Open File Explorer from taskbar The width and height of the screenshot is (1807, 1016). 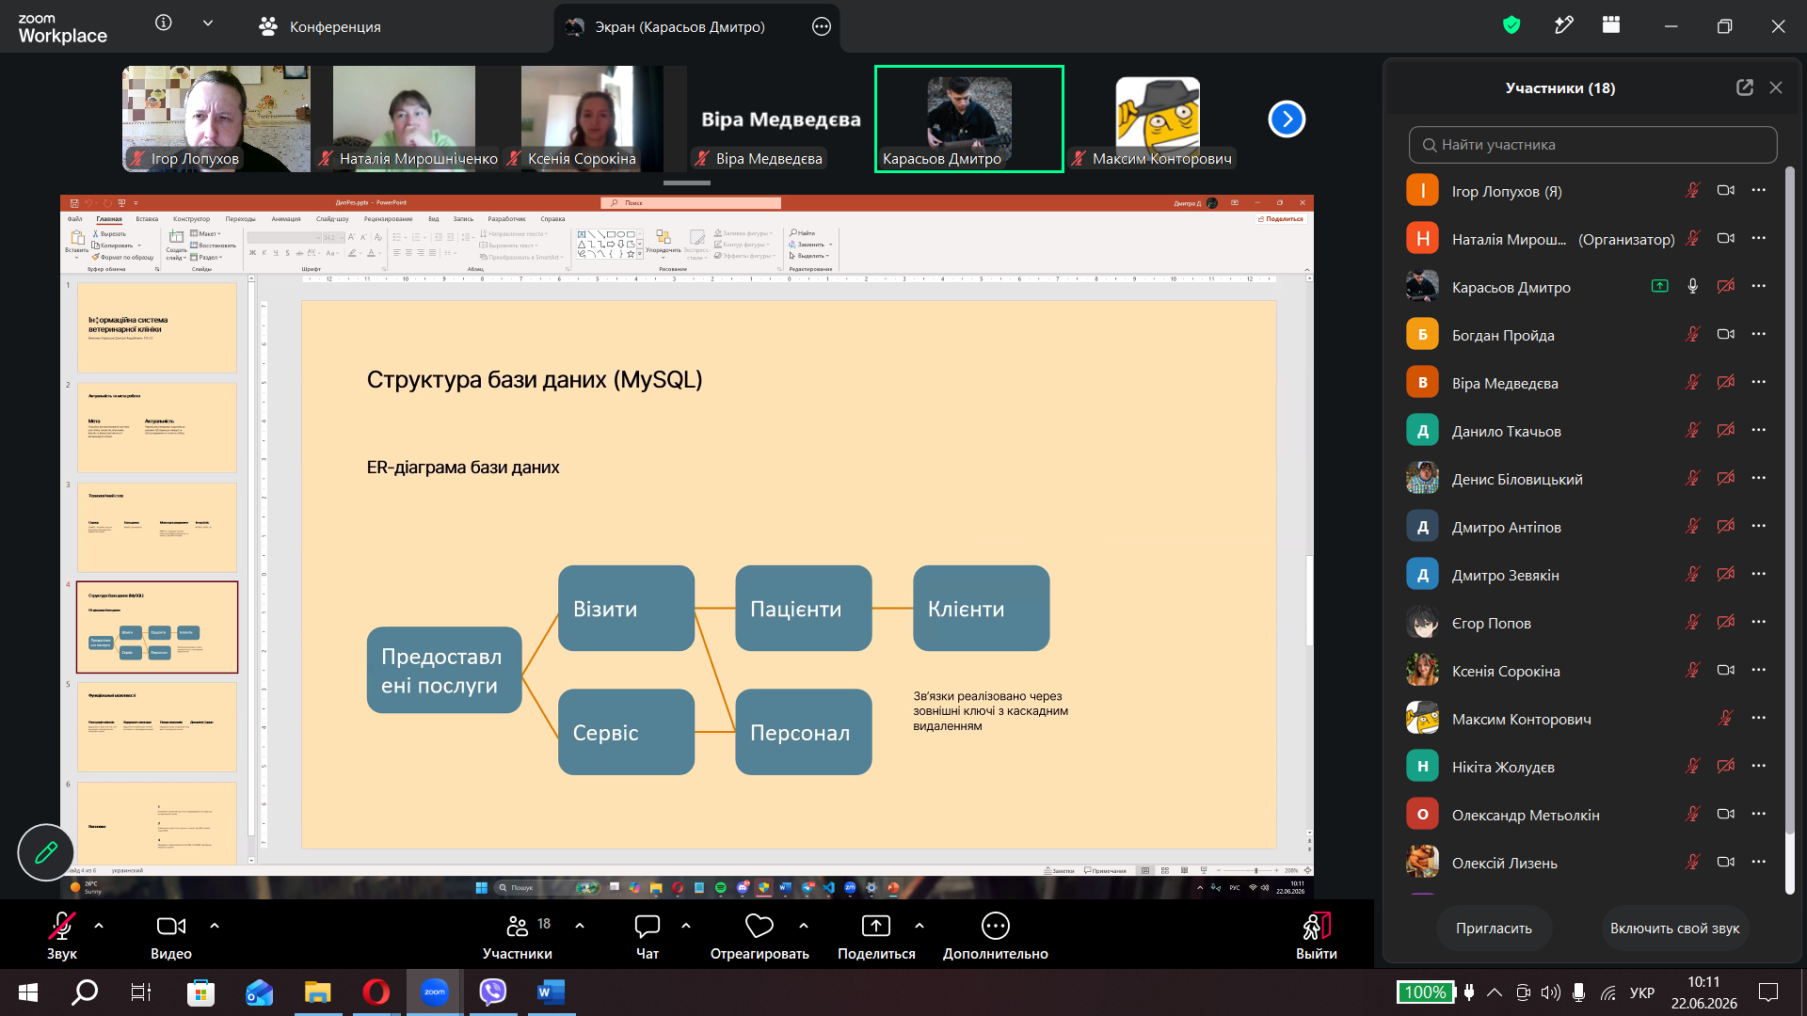pyautogui.click(x=317, y=992)
